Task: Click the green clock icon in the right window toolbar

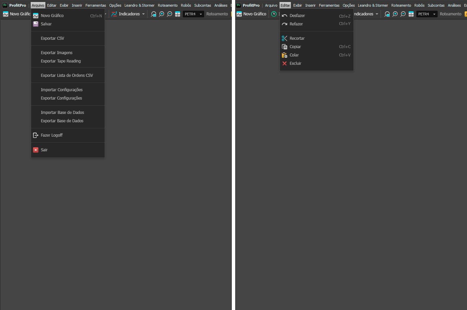Action: (x=274, y=14)
